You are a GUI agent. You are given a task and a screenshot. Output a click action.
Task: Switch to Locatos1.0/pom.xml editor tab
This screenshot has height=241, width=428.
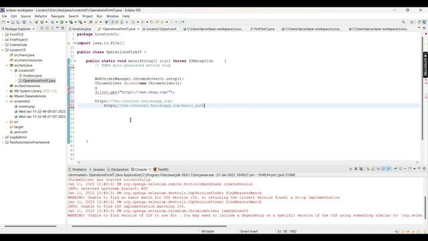[159, 29]
